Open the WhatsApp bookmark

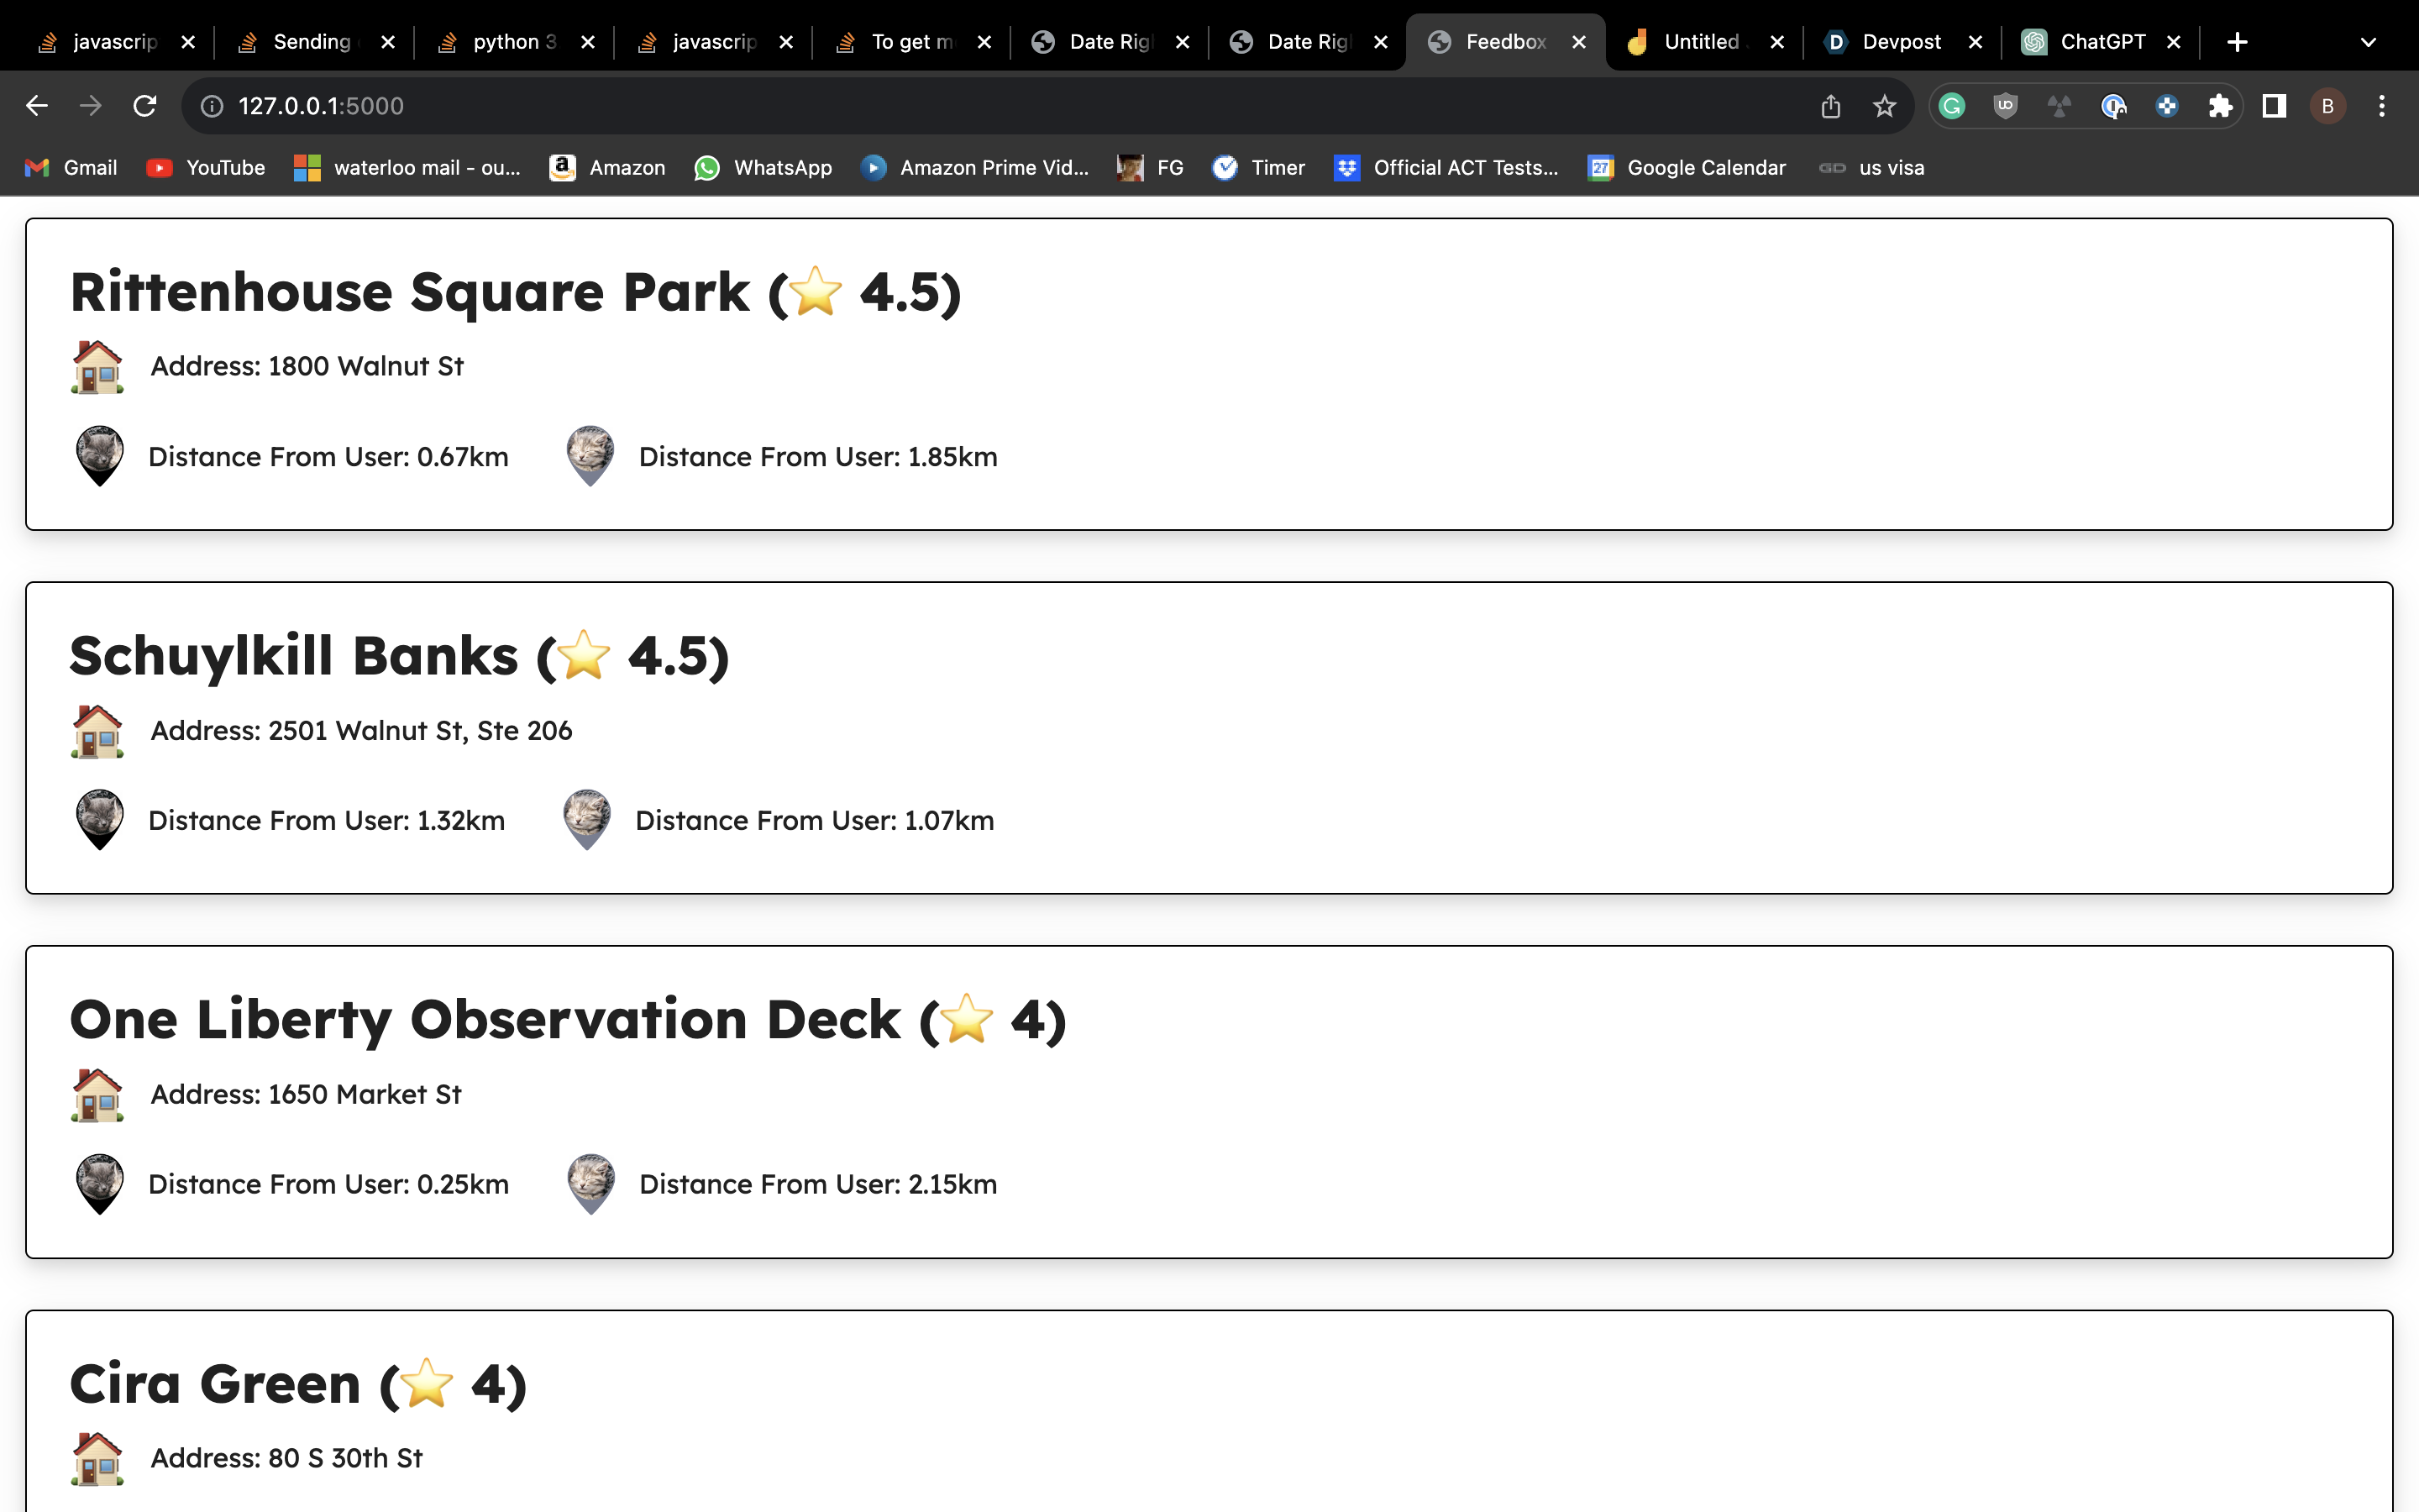[x=763, y=168]
